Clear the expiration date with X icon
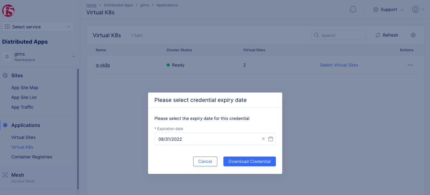This screenshot has height=195, width=430. tap(263, 139)
